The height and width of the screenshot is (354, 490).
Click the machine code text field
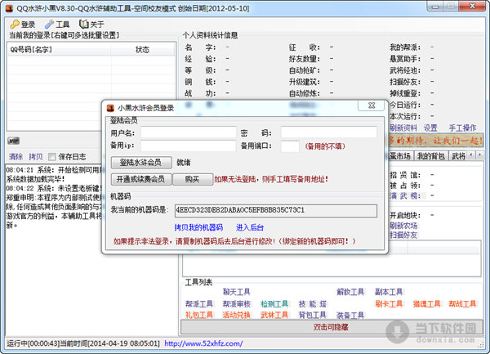pyautogui.click(x=276, y=210)
